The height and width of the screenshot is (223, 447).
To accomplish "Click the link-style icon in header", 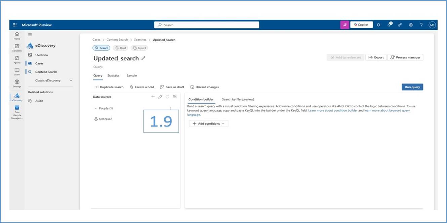I will tap(400, 25).
